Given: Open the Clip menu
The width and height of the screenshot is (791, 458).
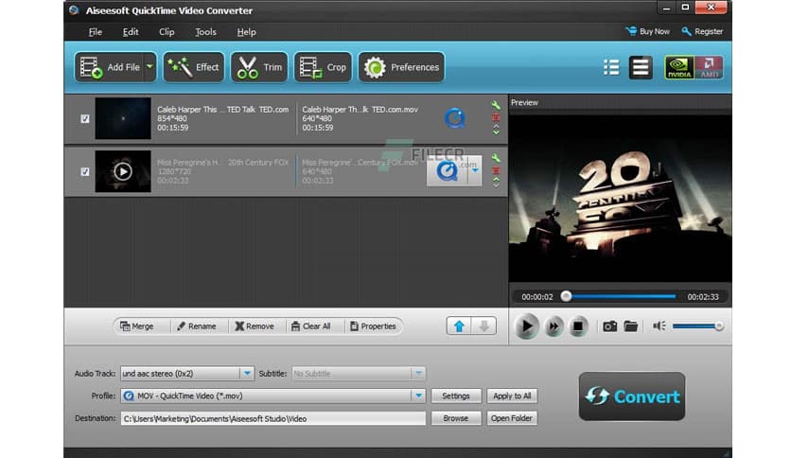Looking at the screenshot, I should (167, 32).
